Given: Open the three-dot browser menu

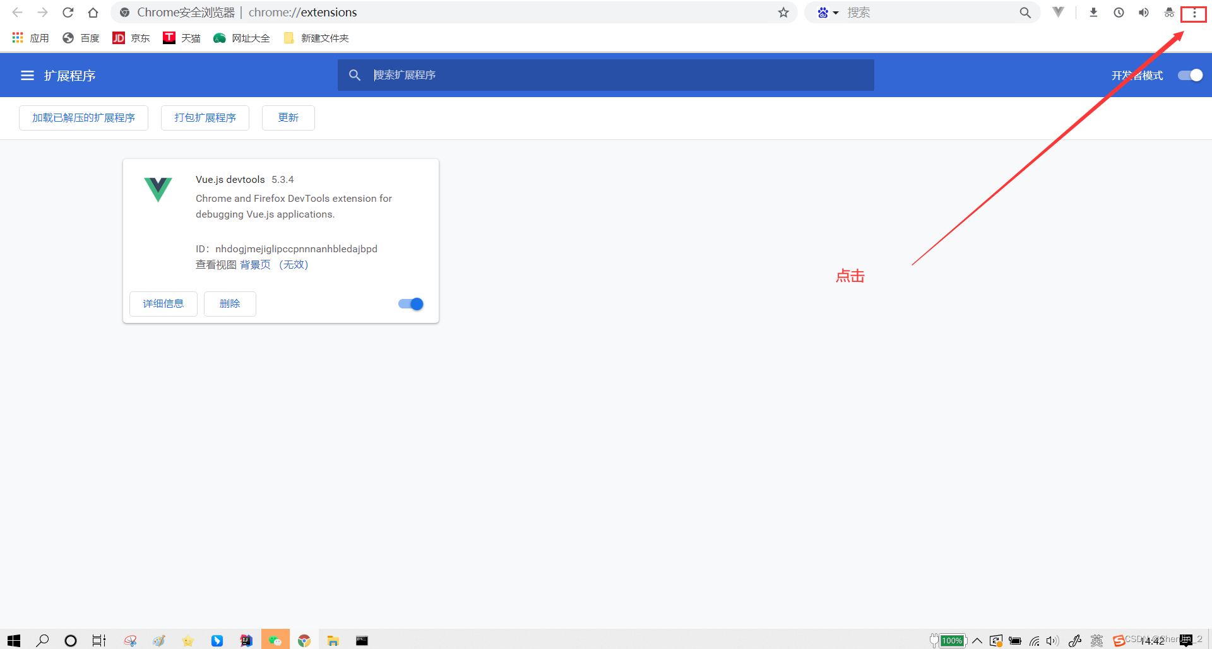Looking at the screenshot, I should point(1194,13).
